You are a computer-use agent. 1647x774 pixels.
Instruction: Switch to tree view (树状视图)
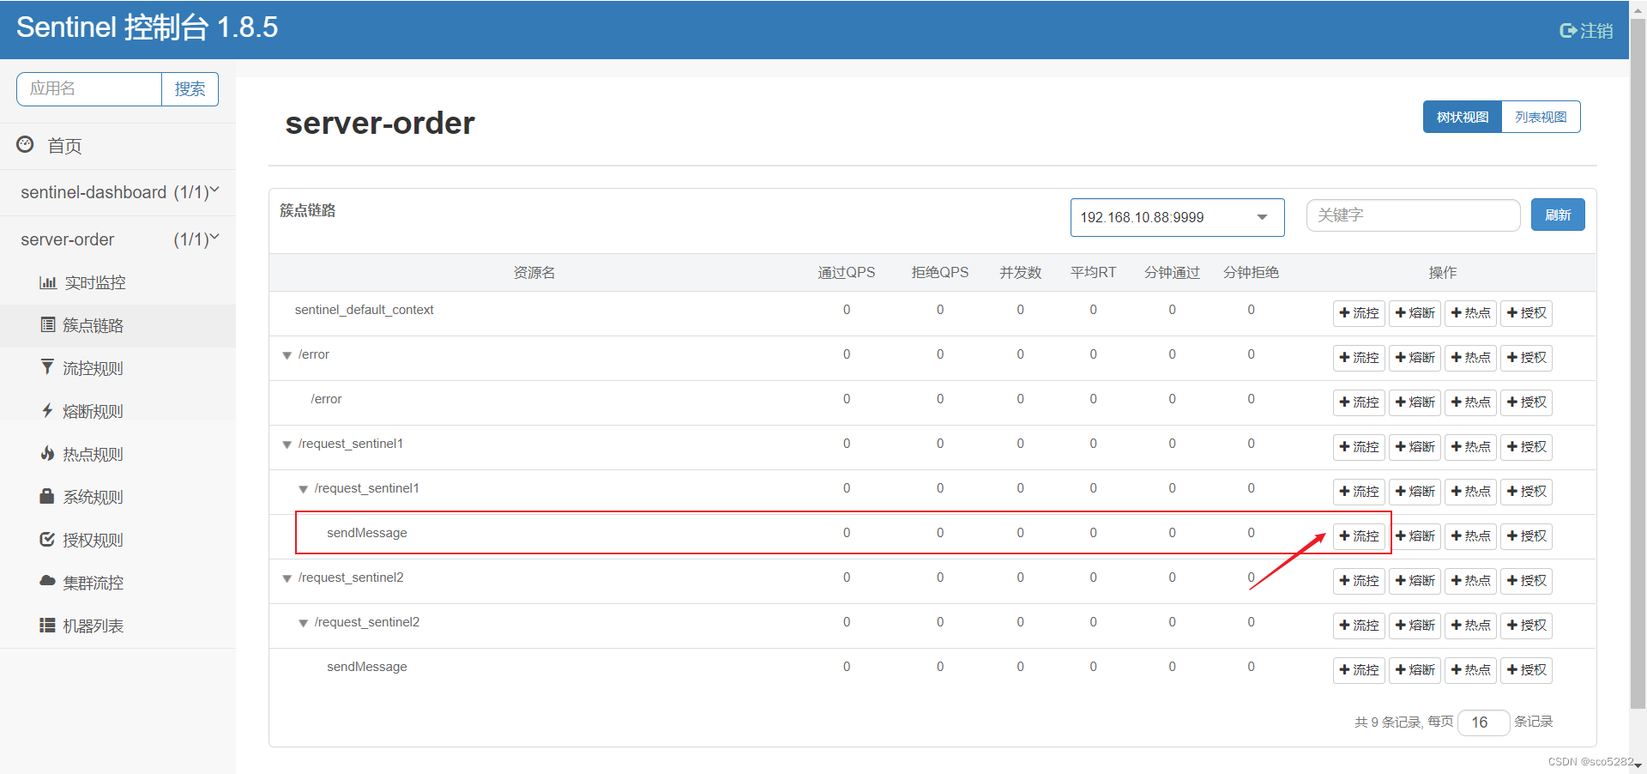(1463, 117)
